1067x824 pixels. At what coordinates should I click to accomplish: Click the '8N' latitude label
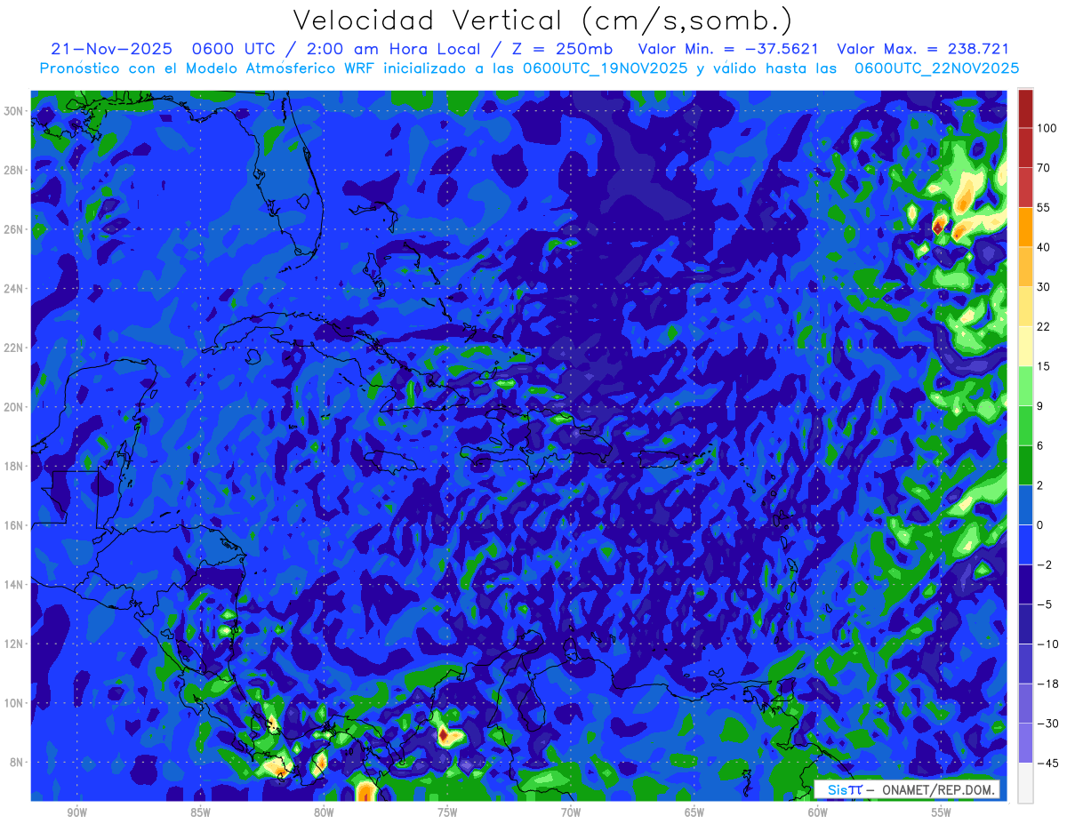[17, 762]
